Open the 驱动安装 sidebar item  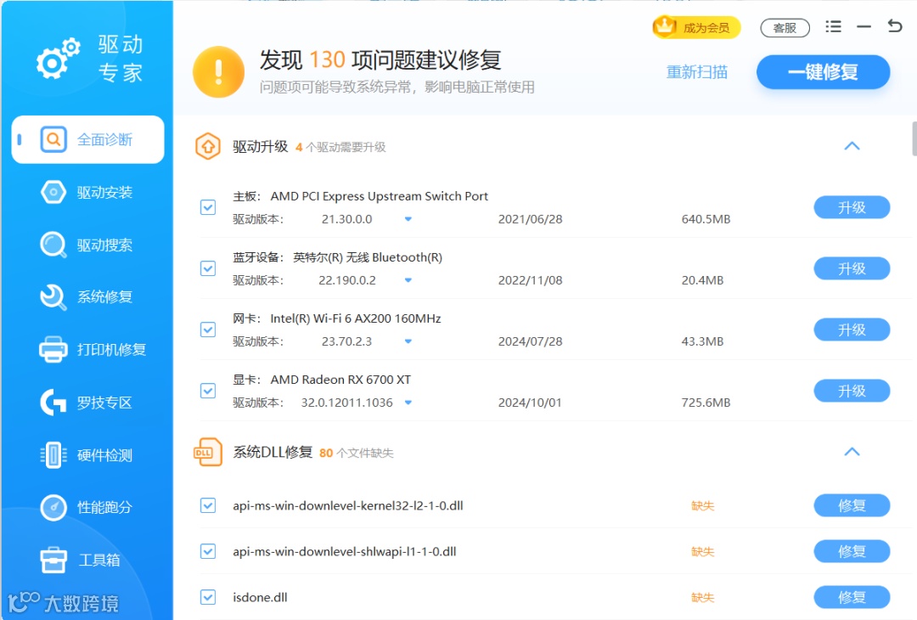point(87,192)
